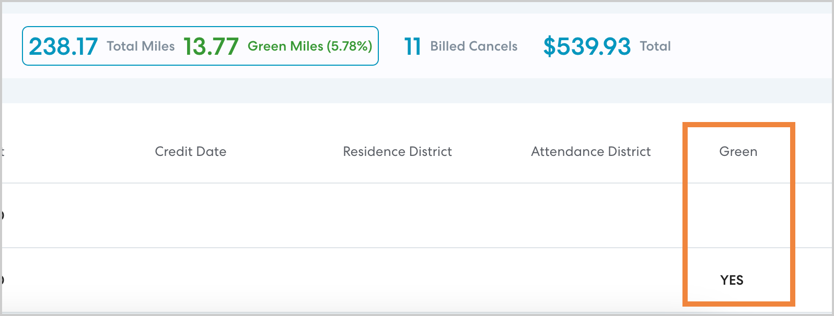Click the $539.93 total amount
Viewport: 834px width, 316px height.
587,46
